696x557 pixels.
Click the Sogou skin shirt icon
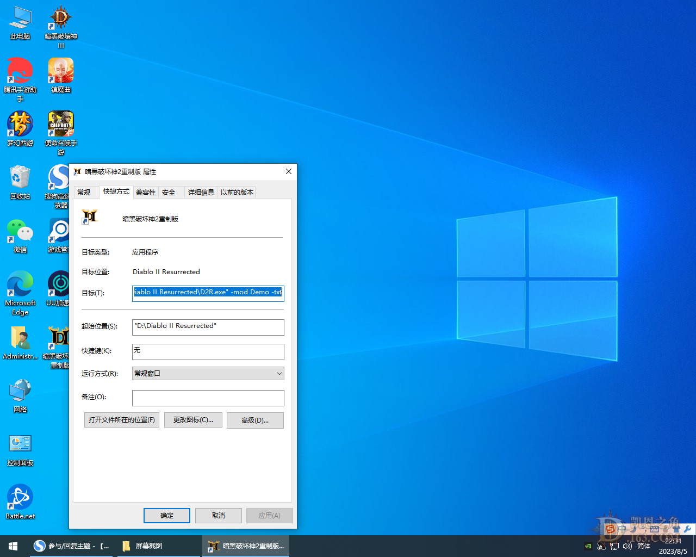pyautogui.click(x=676, y=529)
